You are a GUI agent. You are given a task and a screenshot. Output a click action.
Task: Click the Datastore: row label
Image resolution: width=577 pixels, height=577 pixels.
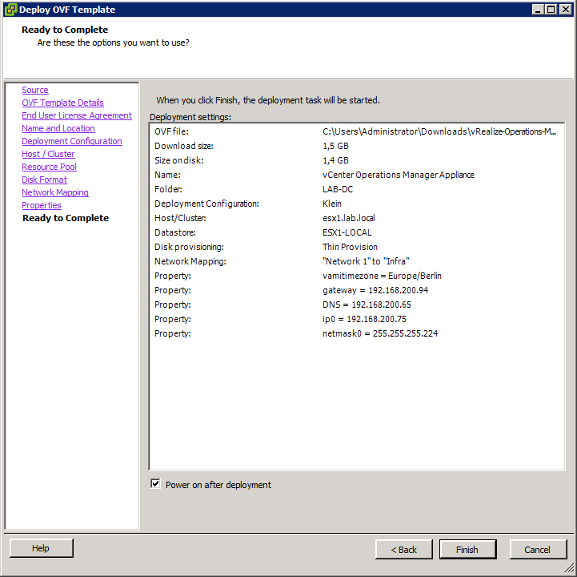tap(174, 232)
